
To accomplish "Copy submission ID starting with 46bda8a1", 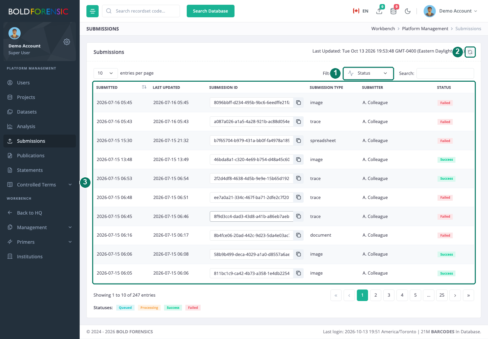I will coord(299,160).
